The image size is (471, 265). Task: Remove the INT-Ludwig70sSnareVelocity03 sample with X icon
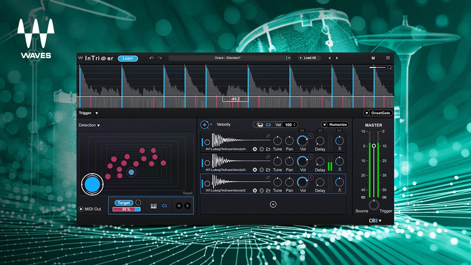(x=255, y=170)
